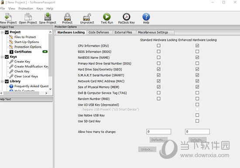Select Clear Local Keys tree item
The image size is (240, 168).
tap(26, 76)
